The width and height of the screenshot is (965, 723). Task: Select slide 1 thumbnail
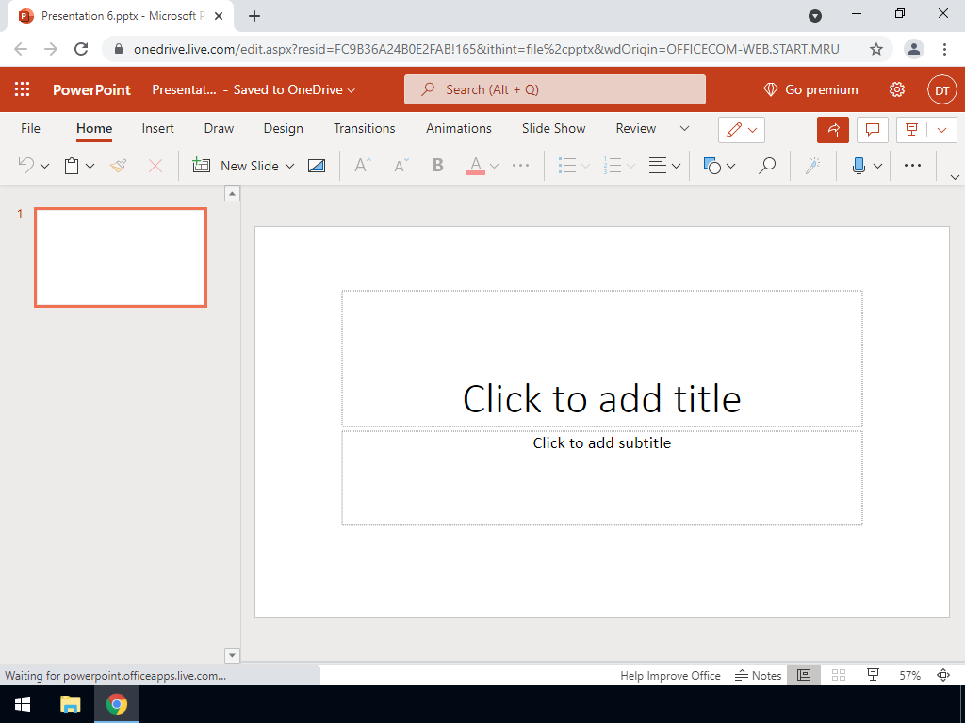click(121, 257)
